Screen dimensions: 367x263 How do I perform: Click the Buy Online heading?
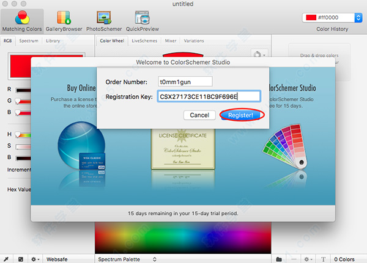81,88
